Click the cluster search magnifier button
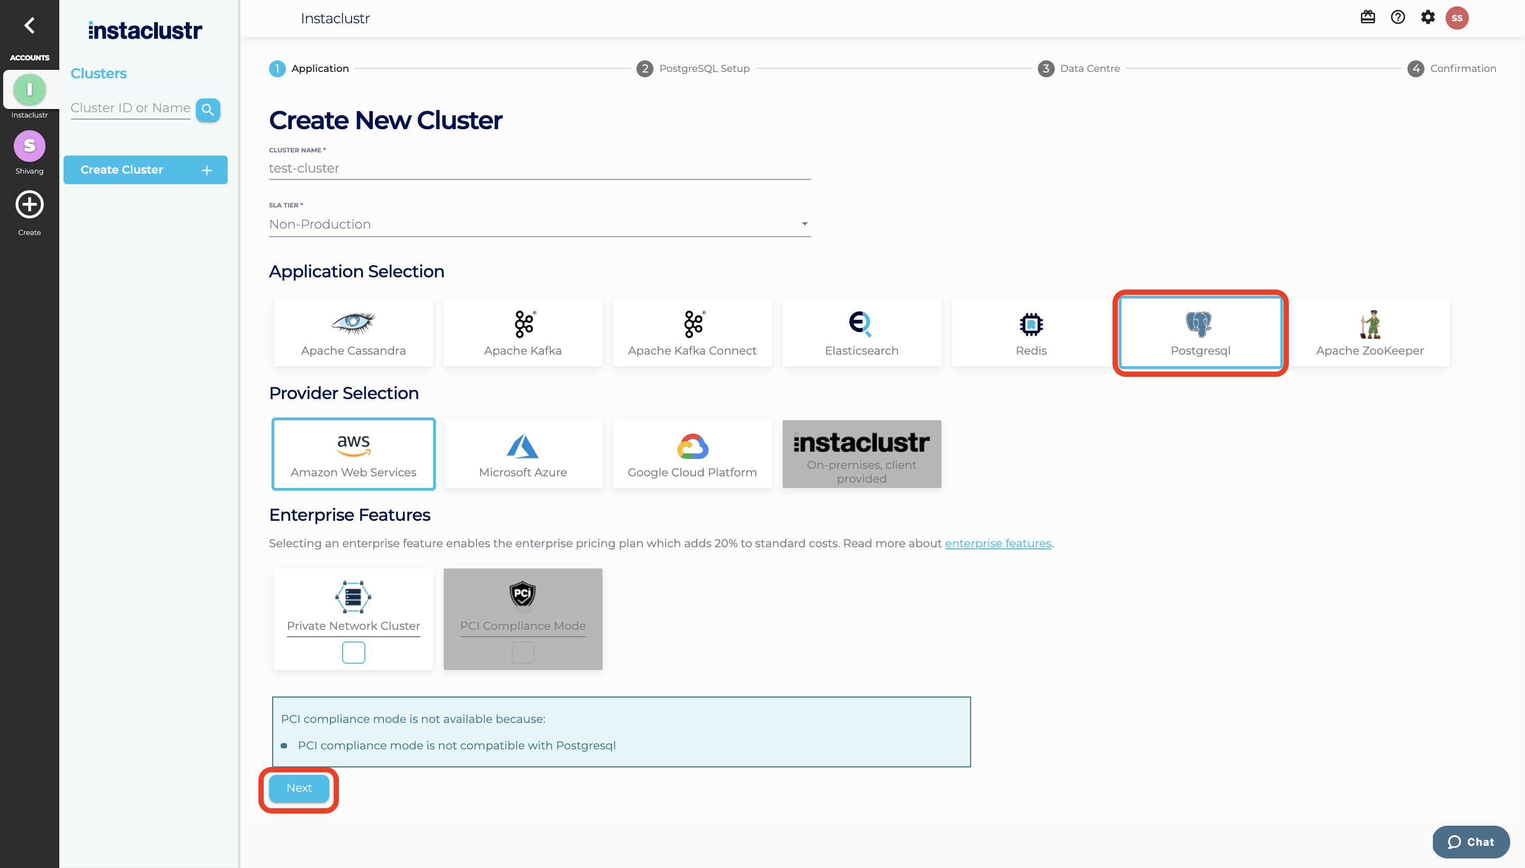This screenshot has height=868, width=1525. pyautogui.click(x=208, y=110)
